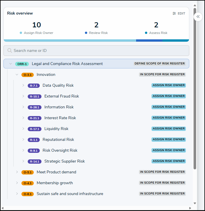
Task: Expand the Strategic Supplier Risk row
Action: point(23,161)
